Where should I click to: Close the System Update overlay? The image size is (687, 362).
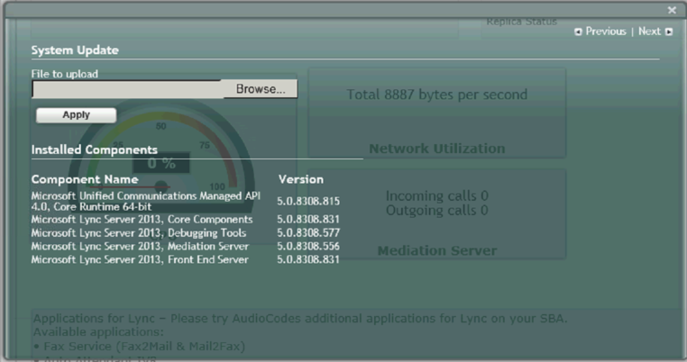[x=672, y=10]
